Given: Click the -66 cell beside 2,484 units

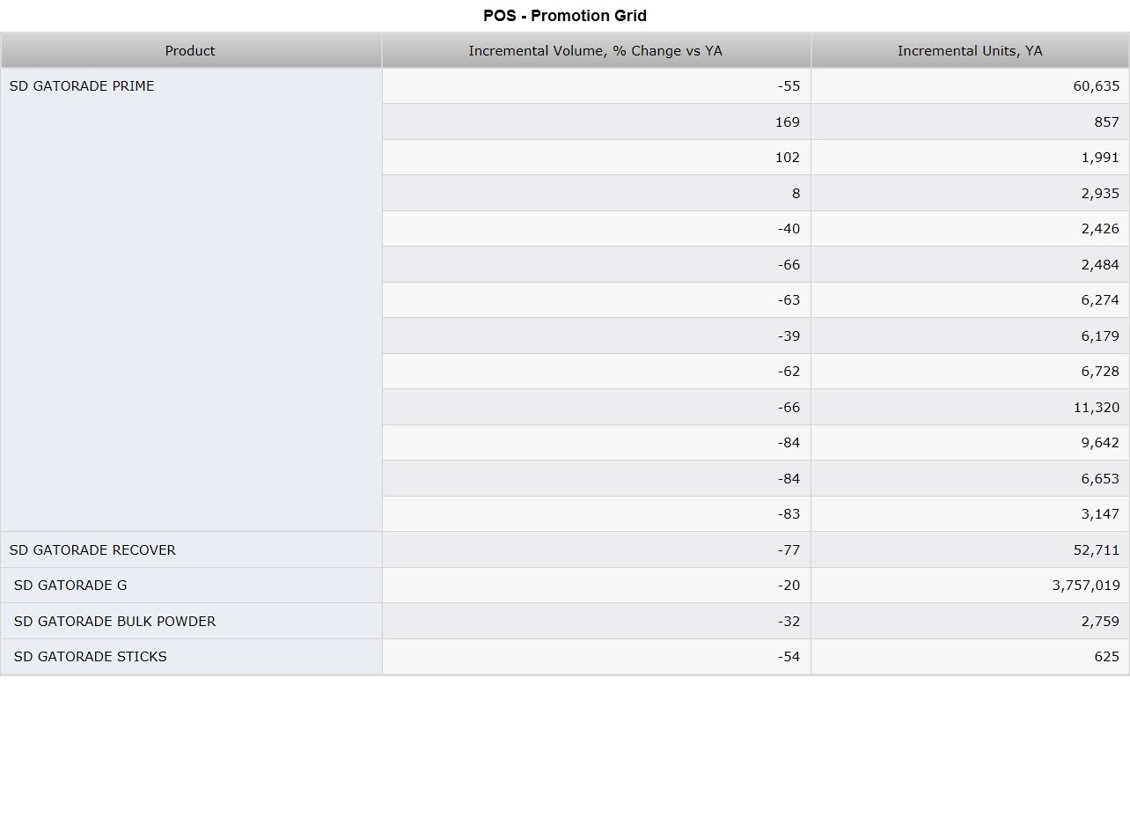Looking at the screenshot, I should (596, 264).
